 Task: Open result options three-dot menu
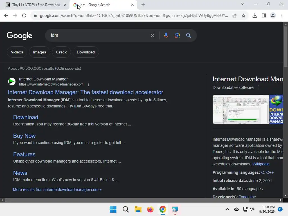[88, 84]
